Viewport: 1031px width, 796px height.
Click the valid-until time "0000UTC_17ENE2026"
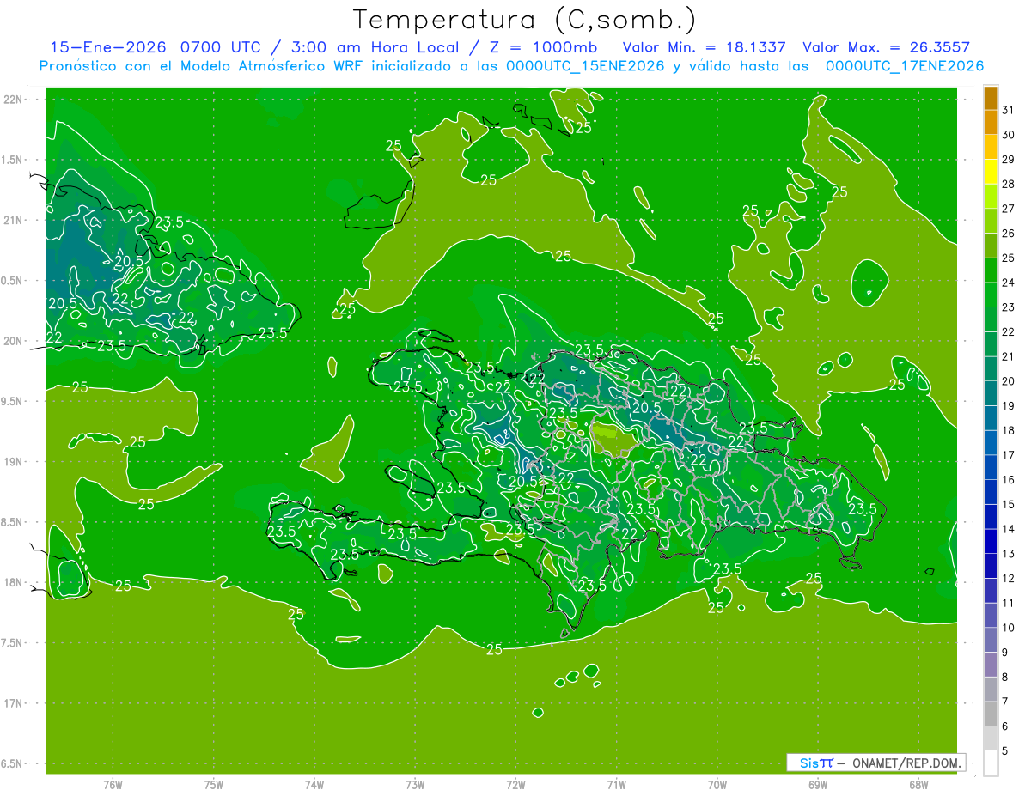(x=904, y=66)
